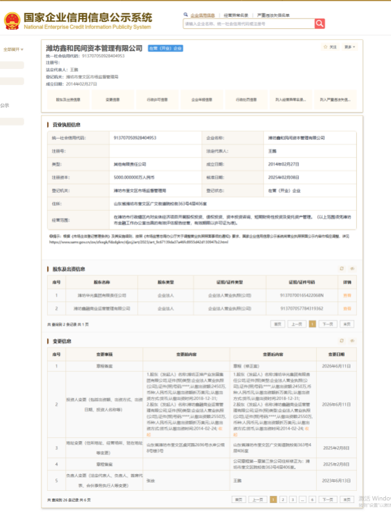This screenshot has height=514, width=391.
Task: Select the 严重违法失信名单 search tab
Action: point(273,15)
